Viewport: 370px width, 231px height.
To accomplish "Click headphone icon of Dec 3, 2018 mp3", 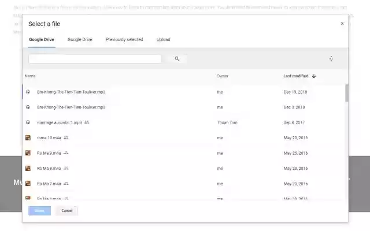I will (x=28, y=107).
